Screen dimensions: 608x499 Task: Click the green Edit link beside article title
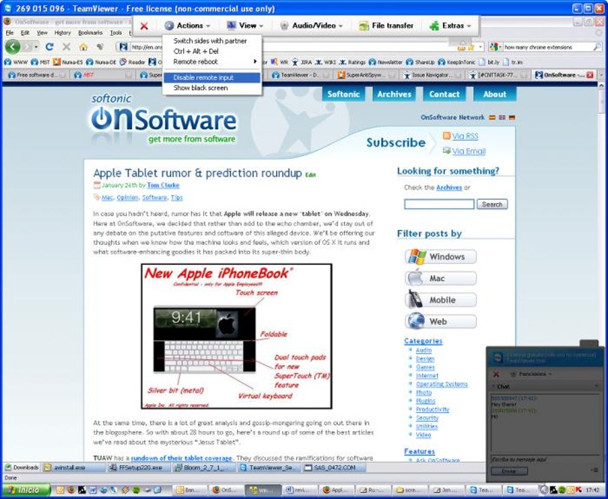coord(310,174)
